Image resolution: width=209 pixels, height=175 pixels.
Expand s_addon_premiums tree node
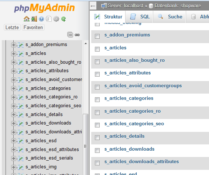tap(13, 45)
